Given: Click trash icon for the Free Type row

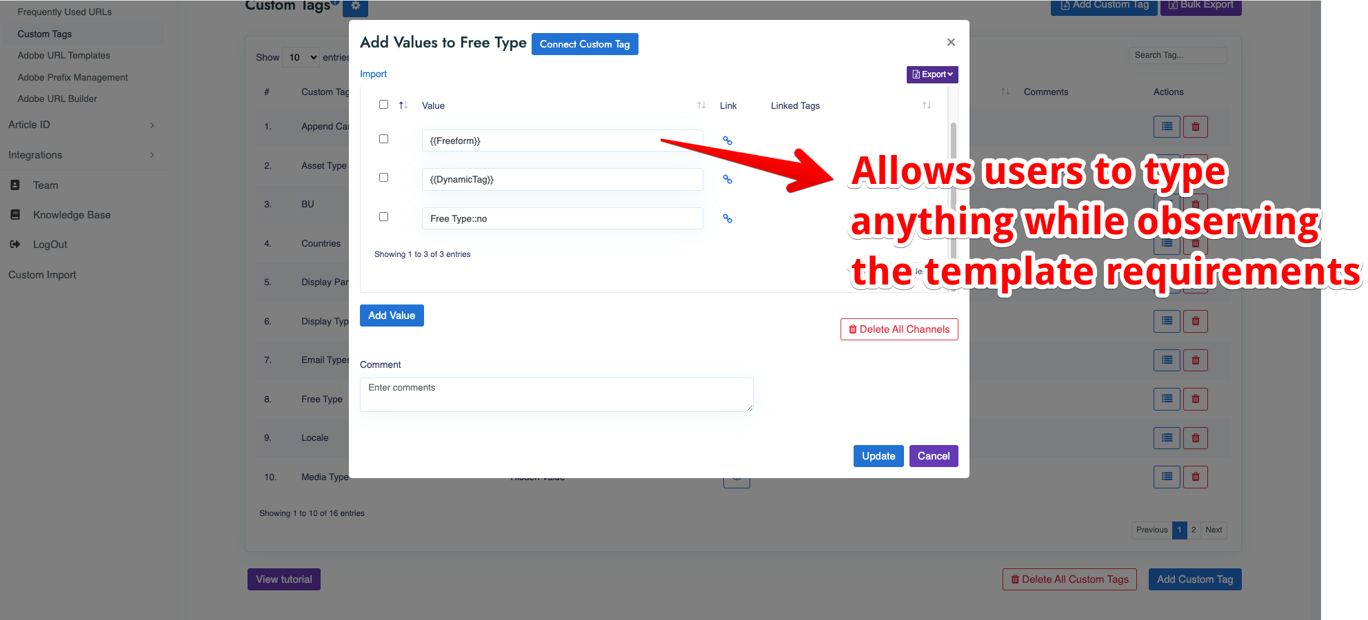Looking at the screenshot, I should pos(1196,399).
